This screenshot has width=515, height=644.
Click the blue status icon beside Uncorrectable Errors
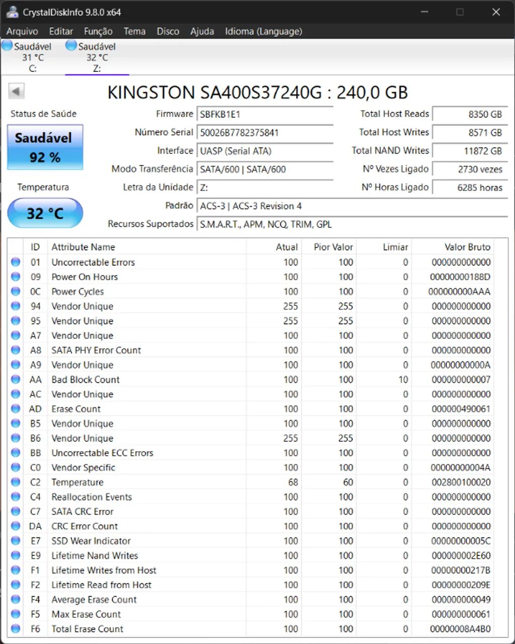pos(15,262)
